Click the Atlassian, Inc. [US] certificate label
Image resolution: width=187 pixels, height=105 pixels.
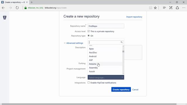(x=35, y=8)
